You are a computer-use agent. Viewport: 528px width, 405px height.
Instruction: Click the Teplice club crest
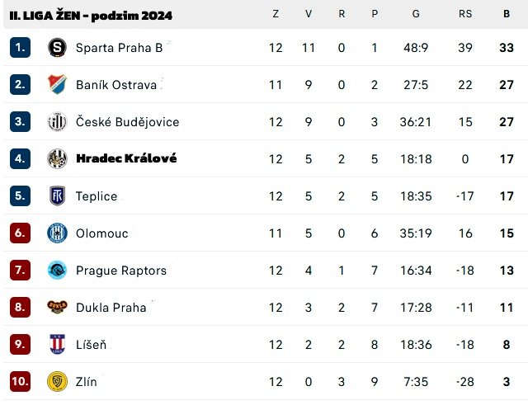57,196
